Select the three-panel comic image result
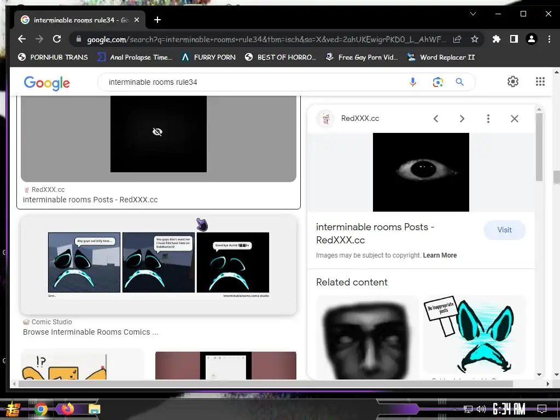560x420 pixels. pyautogui.click(x=159, y=265)
